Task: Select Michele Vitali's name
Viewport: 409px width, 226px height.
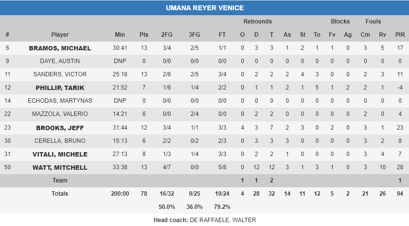Action: [60, 154]
